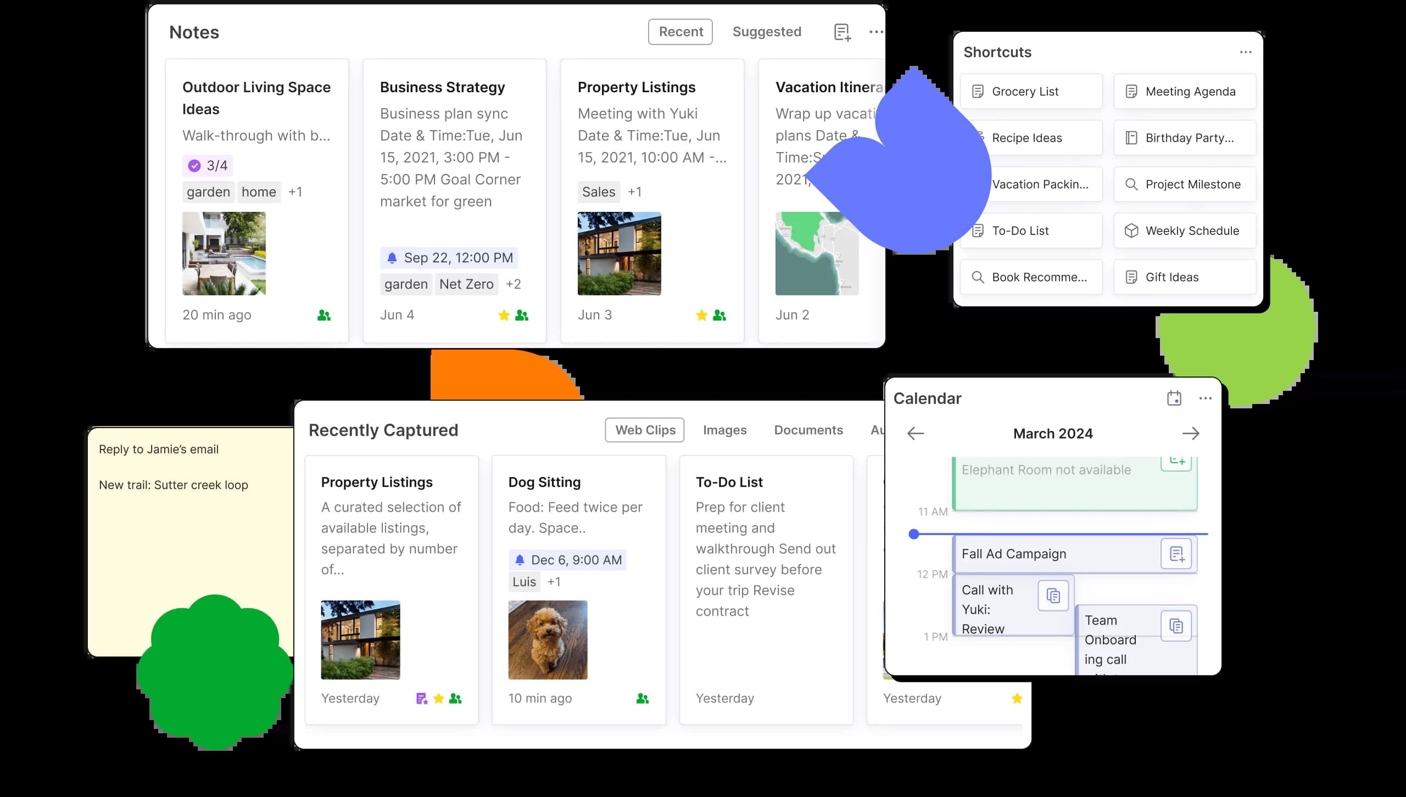Image resolution: width=1406 pixels, height=797 pixels.
Task: Expand the Web Clips filter dropdown
Action: 645,429
